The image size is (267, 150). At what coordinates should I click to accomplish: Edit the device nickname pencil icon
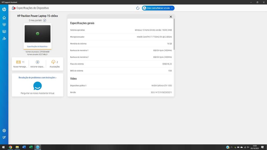45,21
